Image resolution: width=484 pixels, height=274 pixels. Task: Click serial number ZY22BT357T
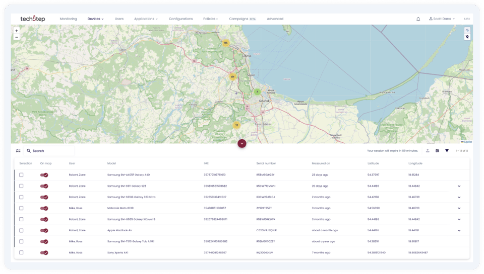tap(264, 208)
